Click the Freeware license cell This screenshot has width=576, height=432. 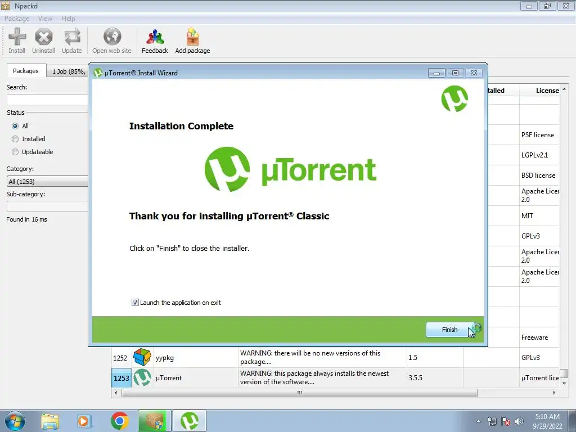[x=539, y=337]
